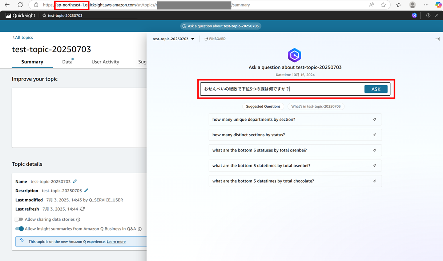This screenshot has height=261, width=443.
Task: Reload the page with the refresh icon
Action: coord(20,5)
